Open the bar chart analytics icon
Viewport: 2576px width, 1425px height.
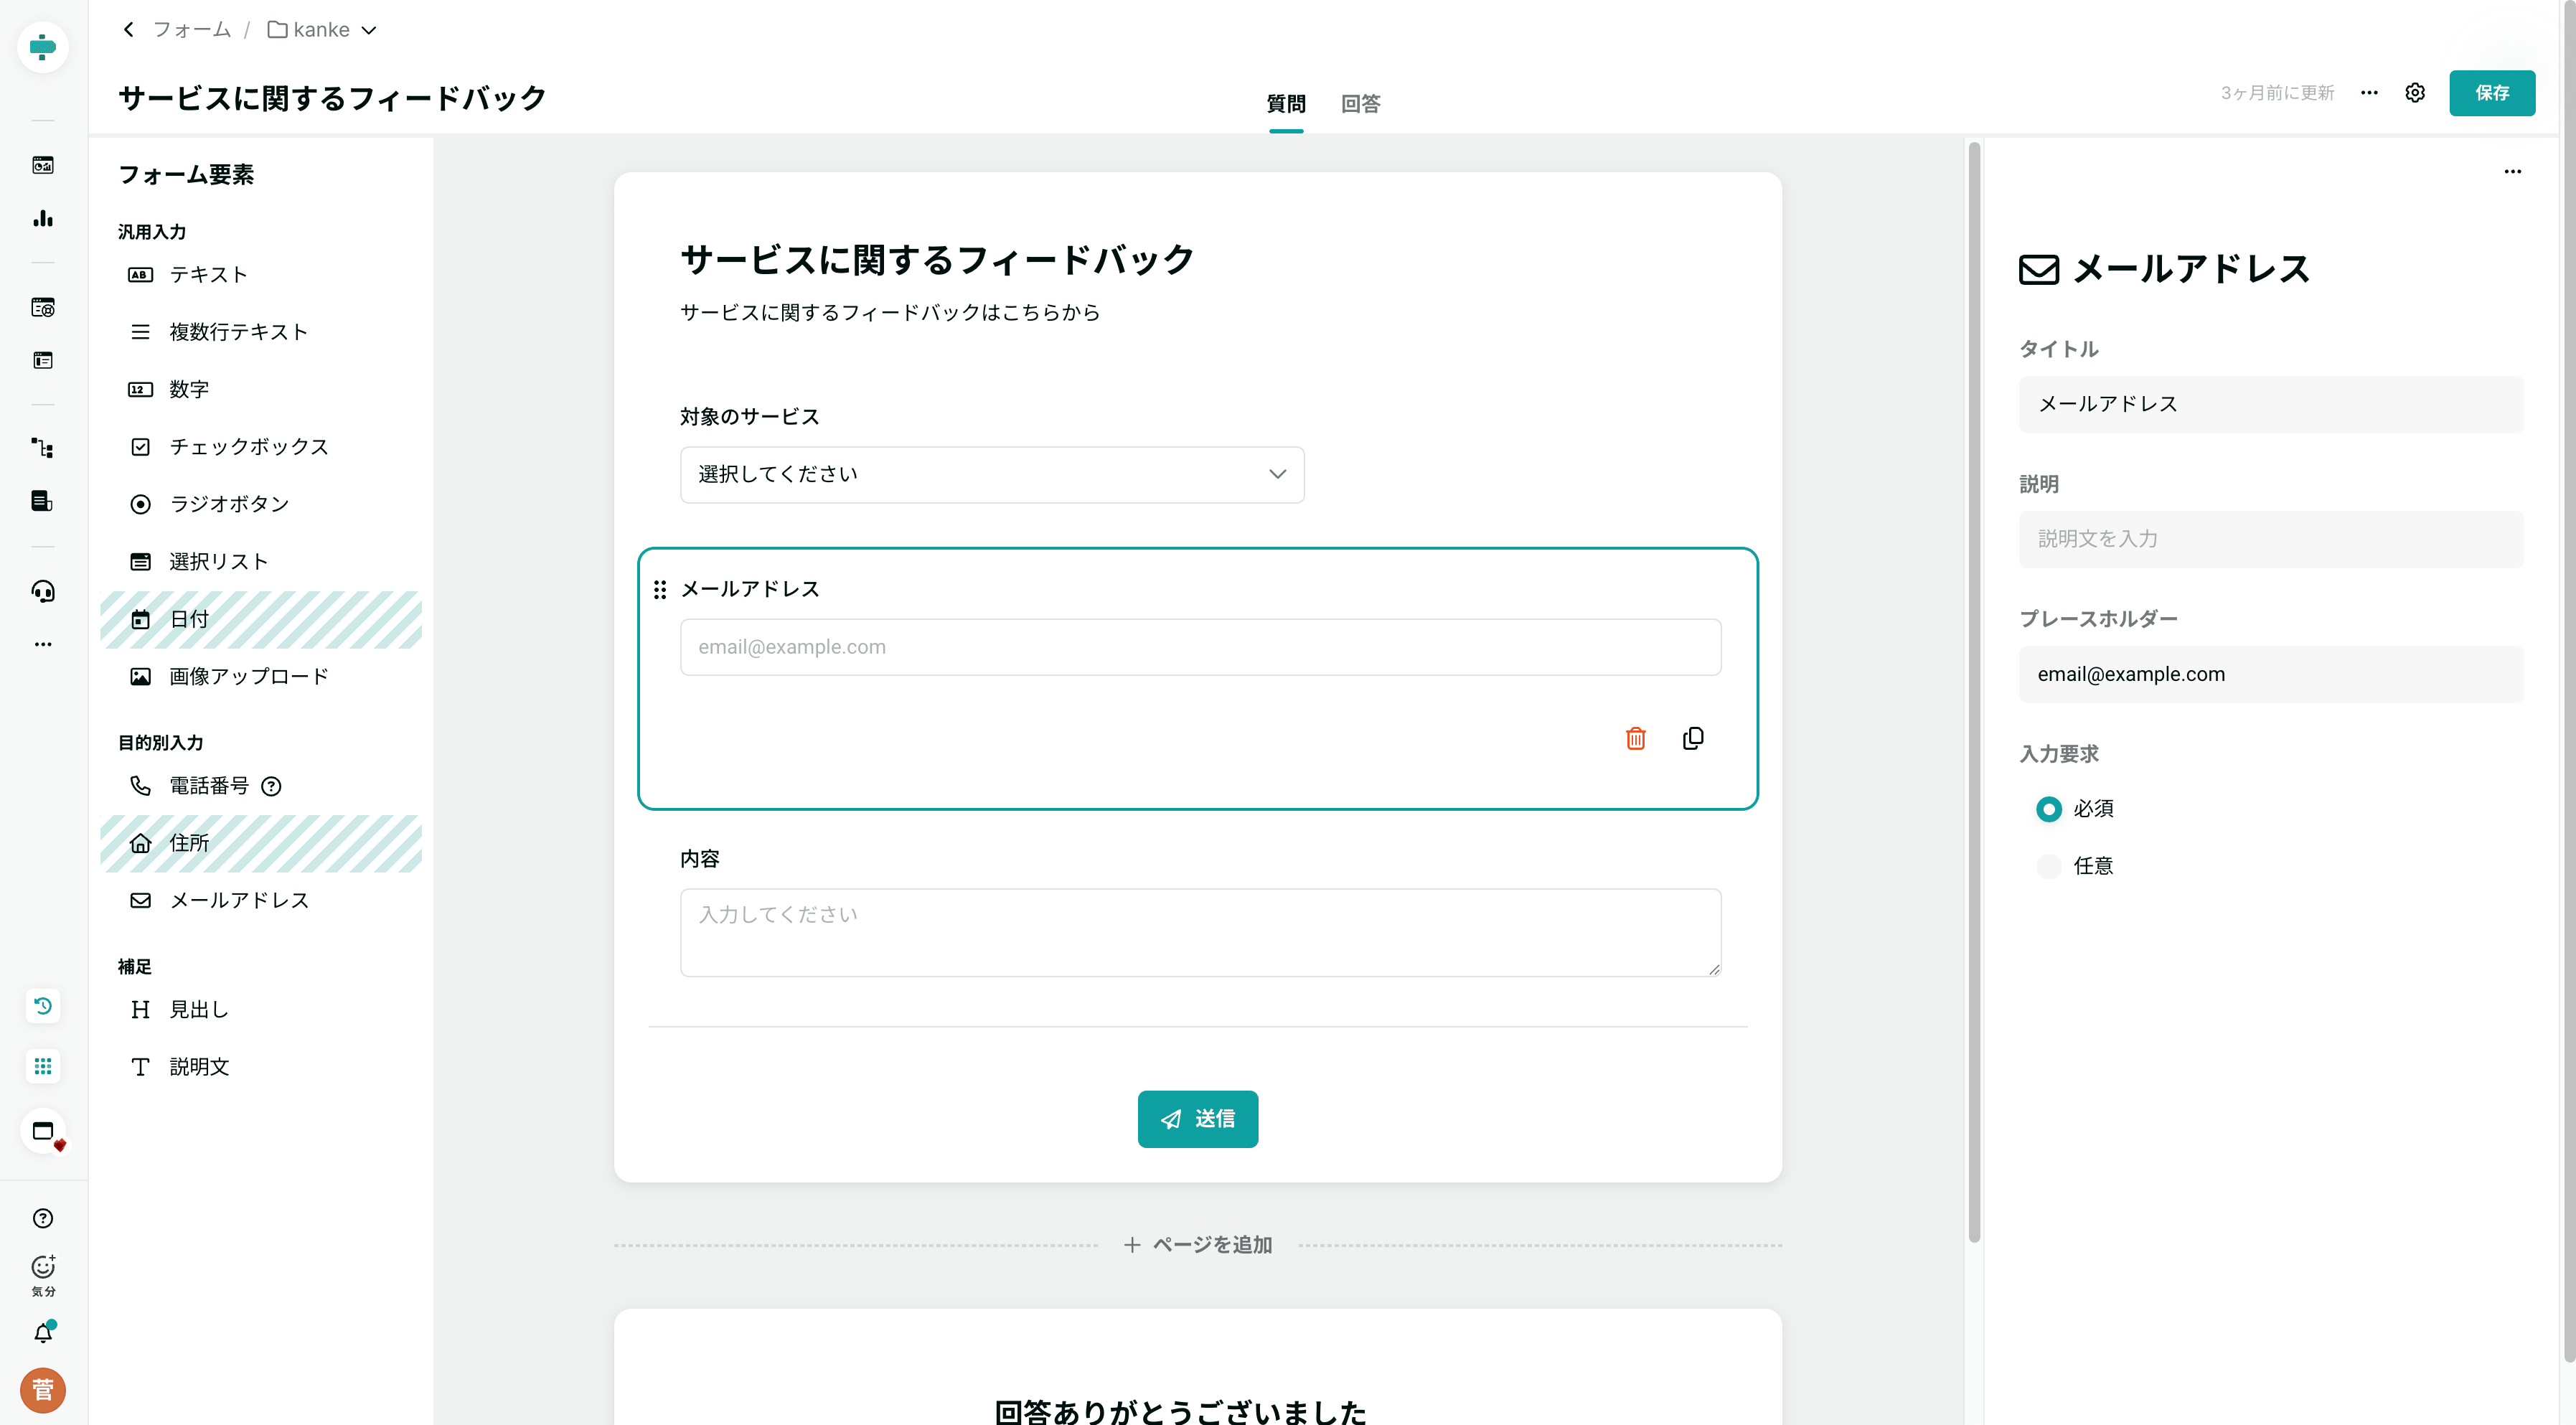tap(43, 218)
